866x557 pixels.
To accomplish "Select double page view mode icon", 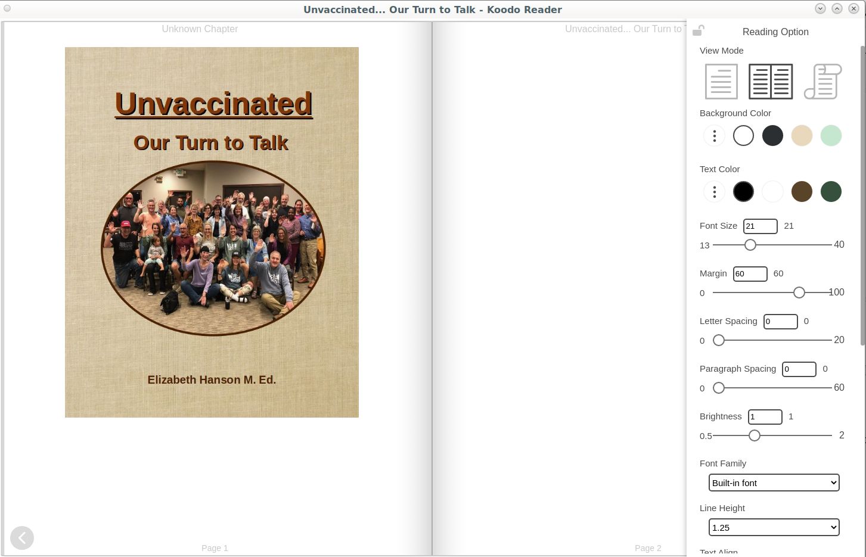I will 771,82.
